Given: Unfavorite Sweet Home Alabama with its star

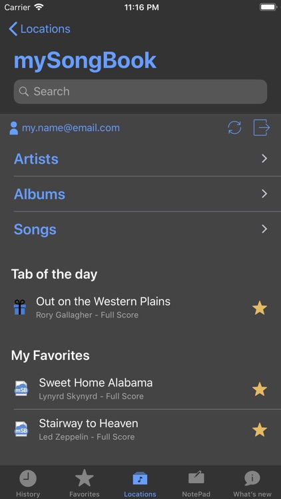Looking at the screenshot, I should coord(260,389).
